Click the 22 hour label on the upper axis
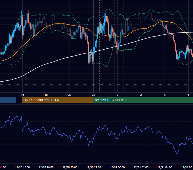This screenshot has width=193, height=170. click(94, 95)
